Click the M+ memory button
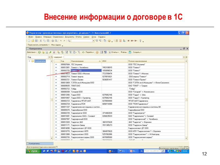Viewport: 220px width, 165px height. pos(132,41)
